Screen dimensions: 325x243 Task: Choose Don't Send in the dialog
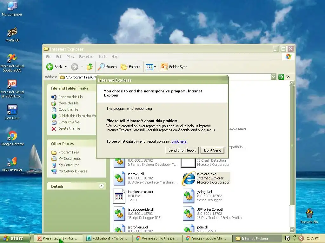pyautogui.click(x=212, y=150)
